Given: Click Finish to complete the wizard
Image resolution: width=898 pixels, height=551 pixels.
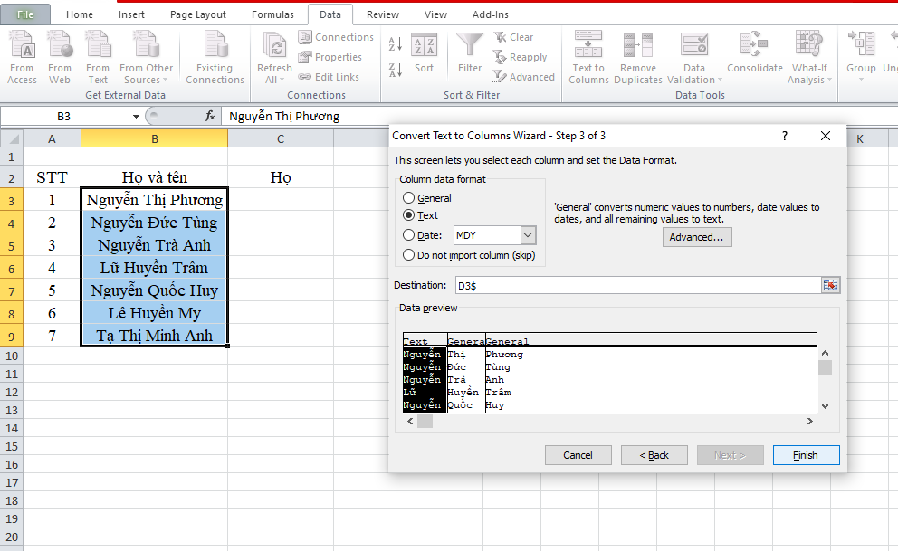Looking at the screenshot, I should [806, 455].
